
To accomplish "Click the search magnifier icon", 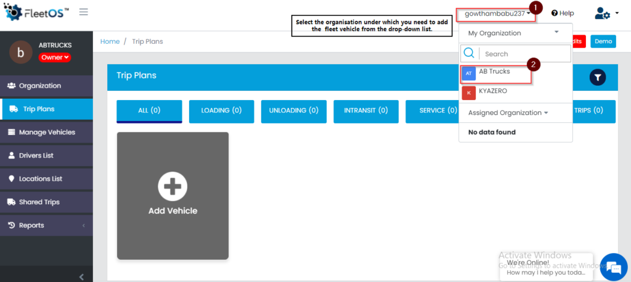I will [x=469, y=54].
